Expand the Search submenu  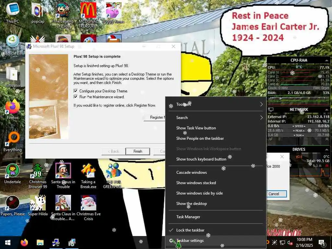[216, 117]
